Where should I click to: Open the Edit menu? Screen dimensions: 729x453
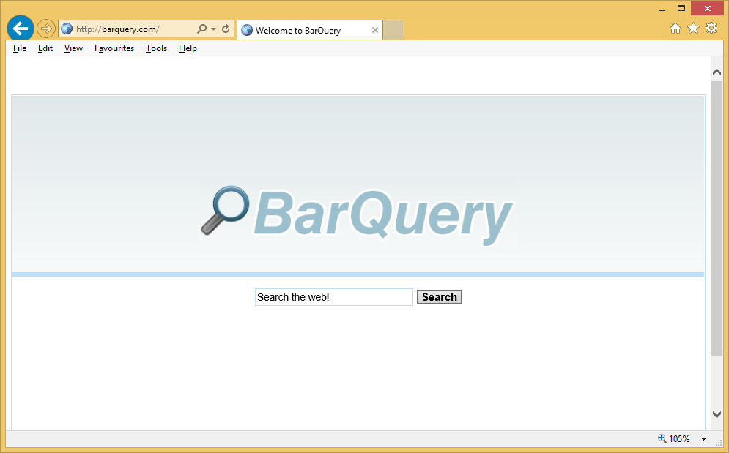click(45, 48)
